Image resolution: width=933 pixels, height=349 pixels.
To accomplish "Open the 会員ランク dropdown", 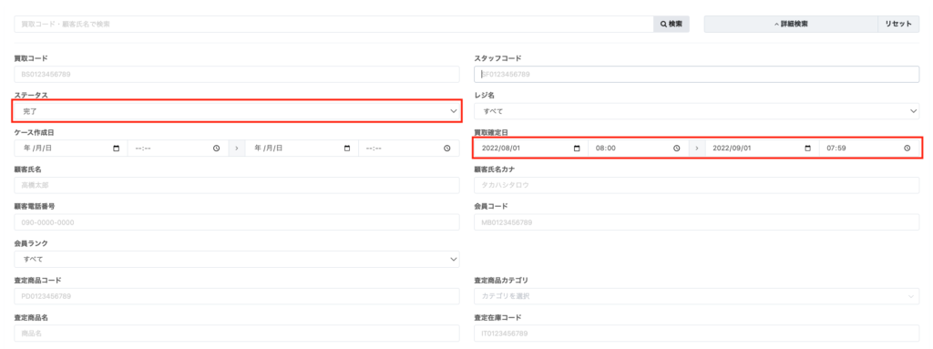I will click(x=237, y=259).
